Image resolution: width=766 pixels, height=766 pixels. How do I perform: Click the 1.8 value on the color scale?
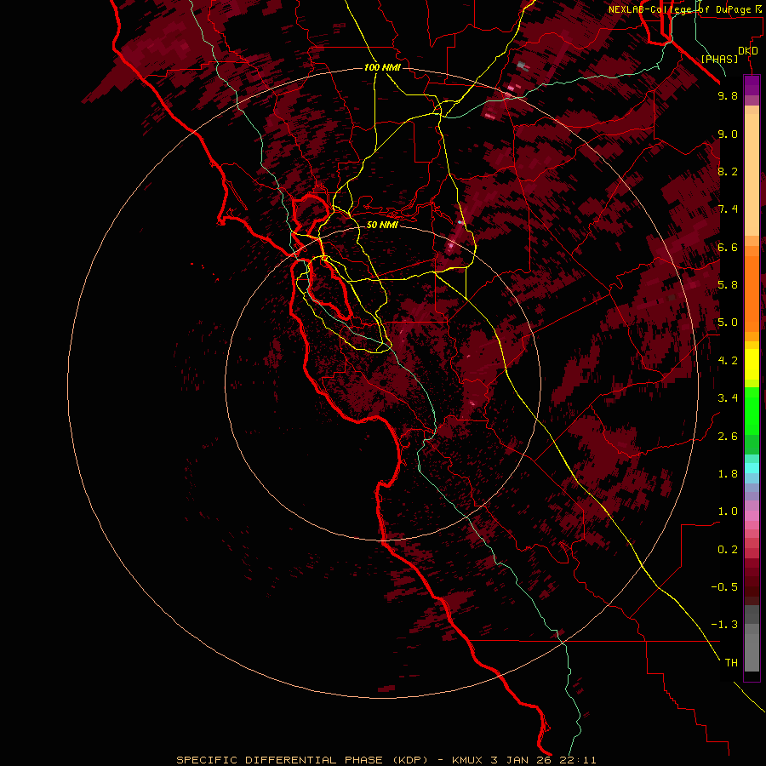click(x=728, y=473)
